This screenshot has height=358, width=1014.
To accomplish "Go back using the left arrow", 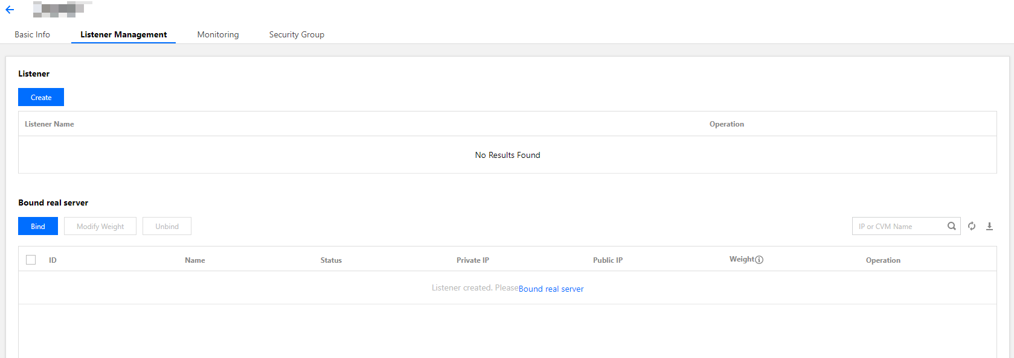I will (10, 10).
